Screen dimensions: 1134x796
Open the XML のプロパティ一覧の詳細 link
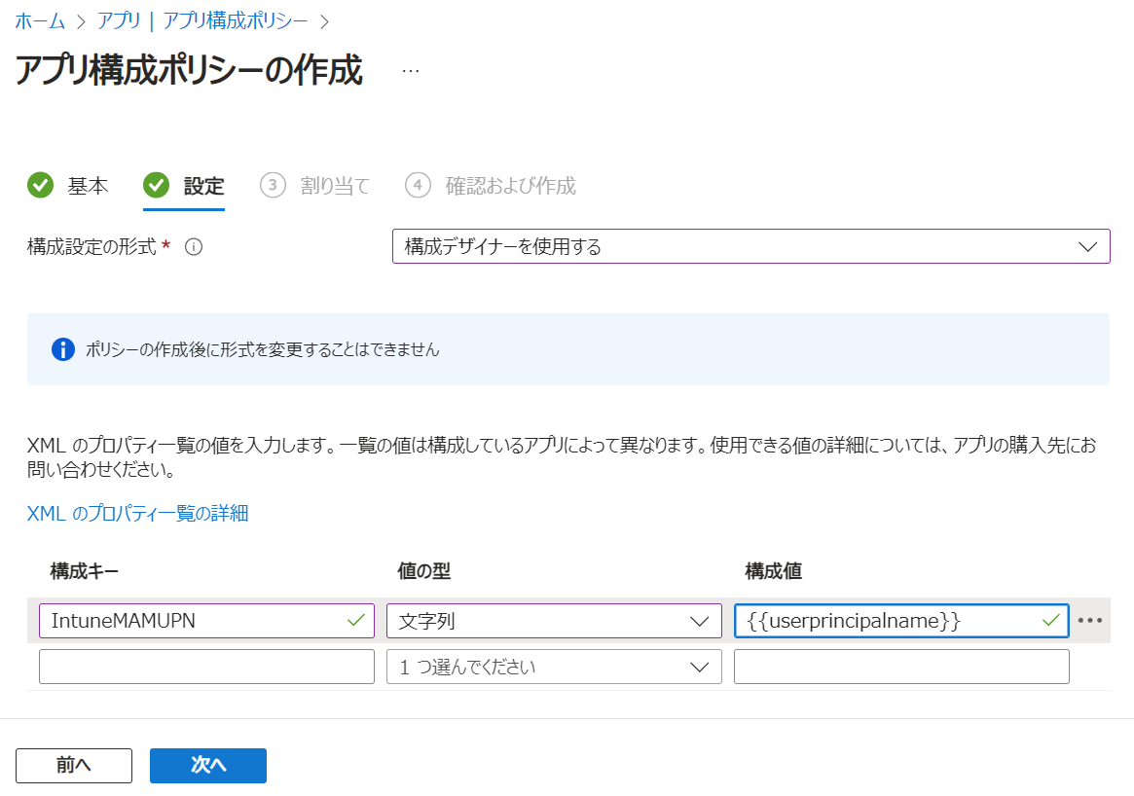[x=136, y=514]
